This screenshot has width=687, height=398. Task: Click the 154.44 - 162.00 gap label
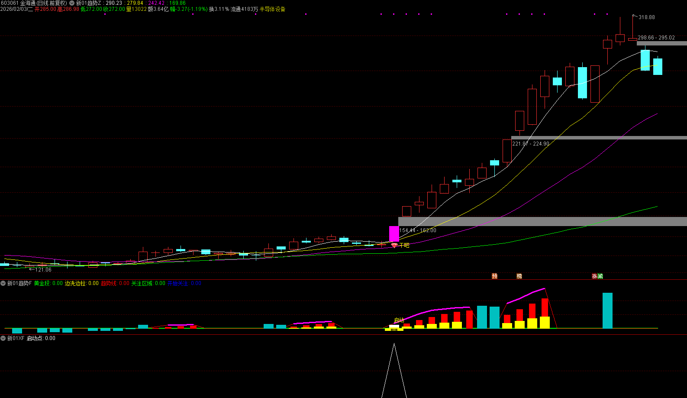coord(418,230)
